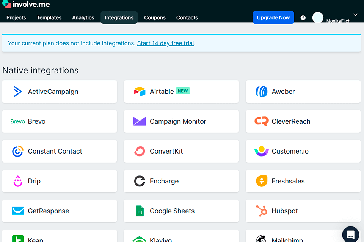364x242 pixels.
Task: Click the Mailchimp monkey icon
Action: tap(261, 239)
